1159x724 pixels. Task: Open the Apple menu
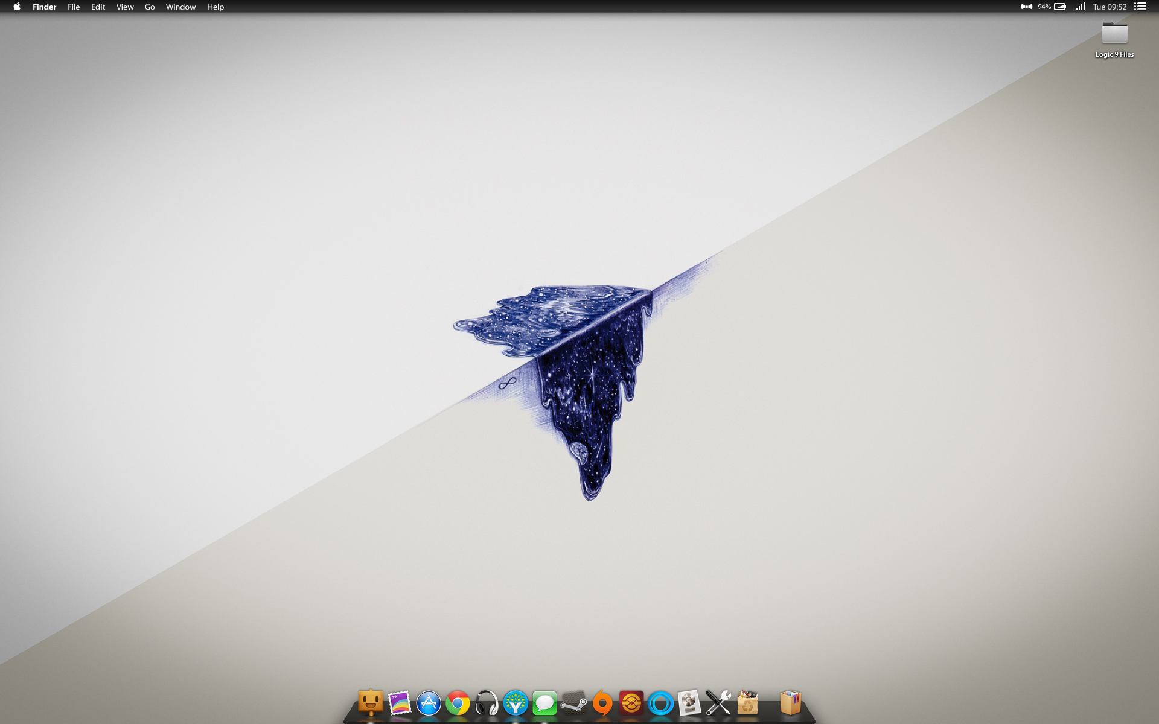click(x=17, y=7)
